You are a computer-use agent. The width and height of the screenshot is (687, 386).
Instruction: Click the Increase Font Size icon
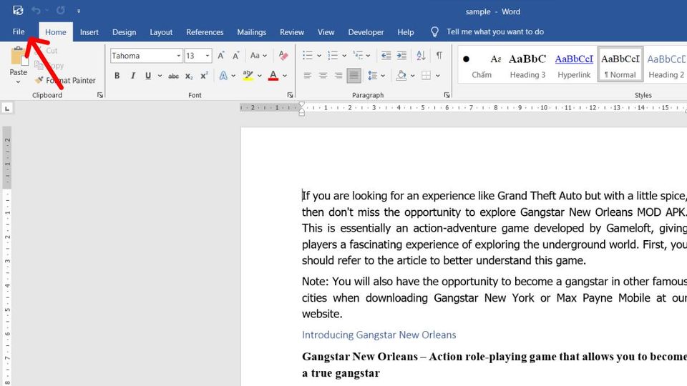(x=221, y=56)
